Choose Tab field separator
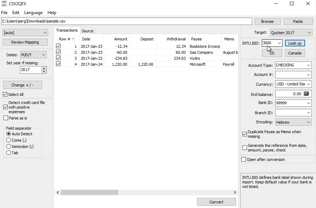The width and height of the screenshot is (316, 208). [8, 153]
